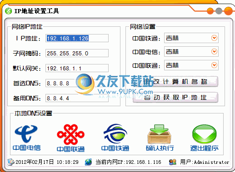
Task: Click the IP地址设置工具 title text
Action: (37, 11)
